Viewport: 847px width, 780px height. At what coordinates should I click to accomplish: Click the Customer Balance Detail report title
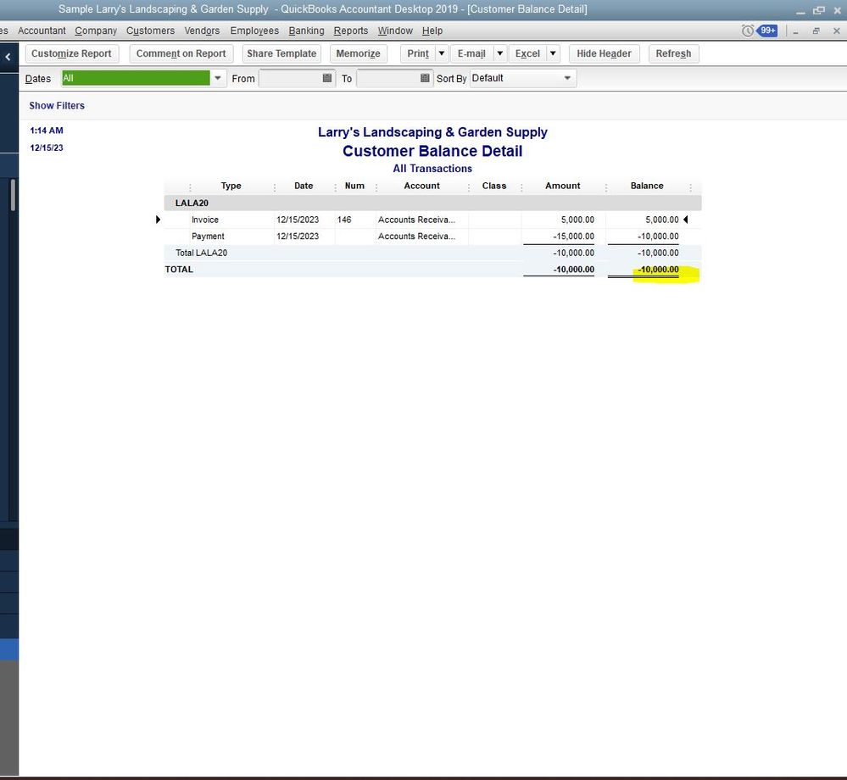(432, 151)
